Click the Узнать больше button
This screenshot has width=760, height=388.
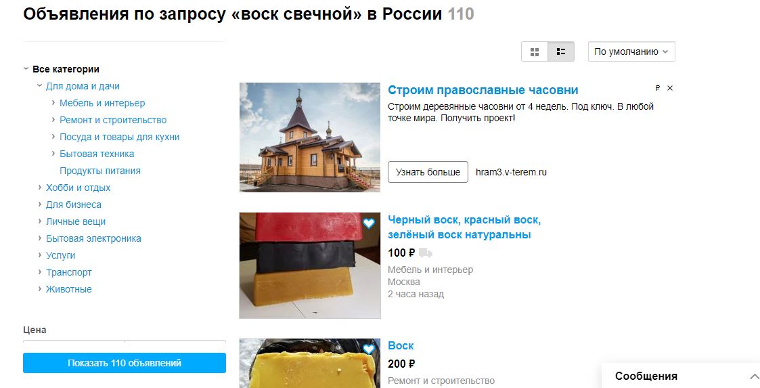point(428,172)
